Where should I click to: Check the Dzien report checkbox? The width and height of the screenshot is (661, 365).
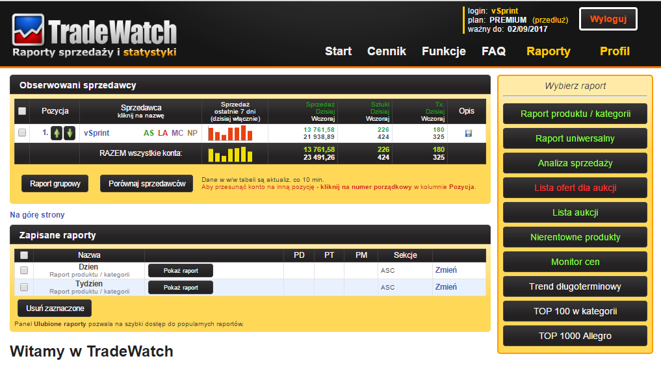tap(24, 270)
